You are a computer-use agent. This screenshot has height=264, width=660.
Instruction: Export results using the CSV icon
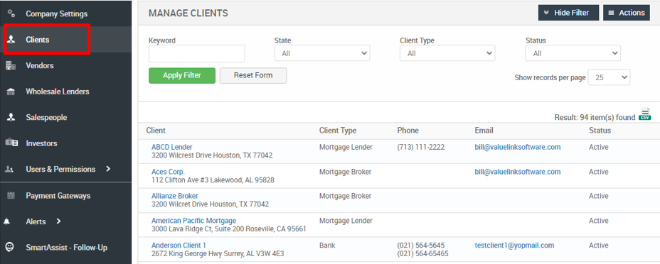pos(645,114)
